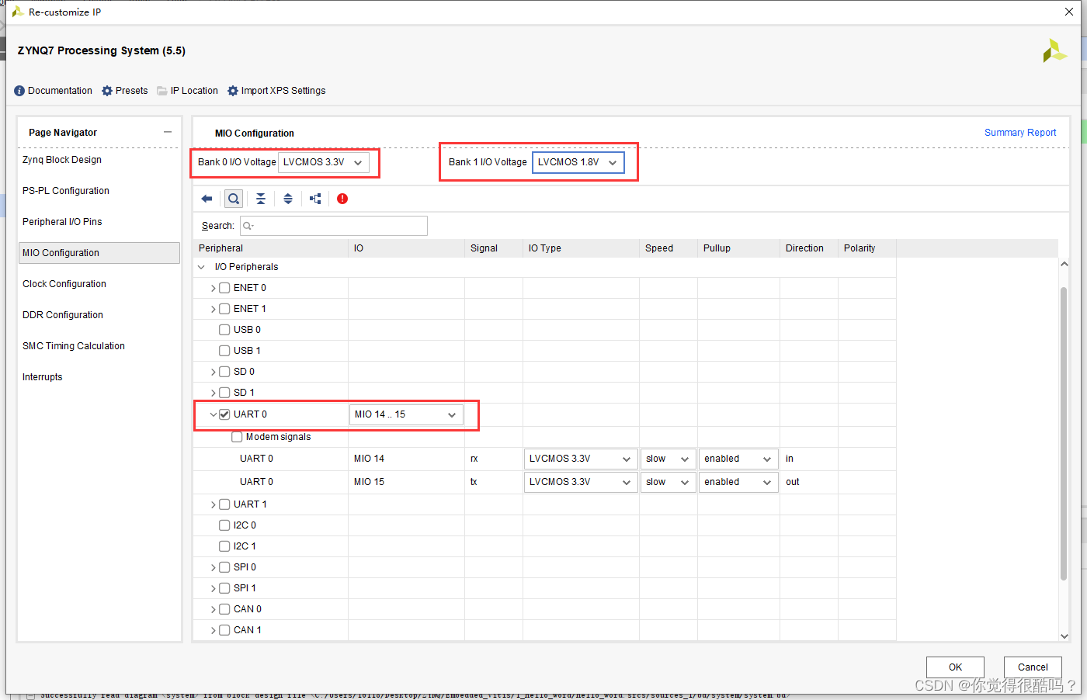
Task: Click the collapse all toolbar icon
Action: tap(261, 199)
